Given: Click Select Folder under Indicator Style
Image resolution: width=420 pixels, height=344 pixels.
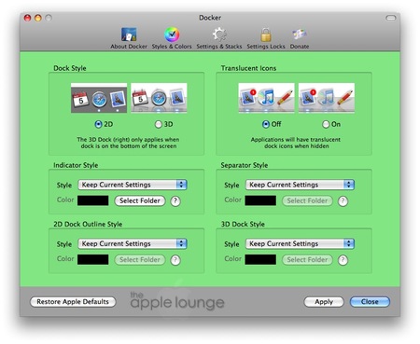Looking at the screenshot, I should (x=140, y=200).
